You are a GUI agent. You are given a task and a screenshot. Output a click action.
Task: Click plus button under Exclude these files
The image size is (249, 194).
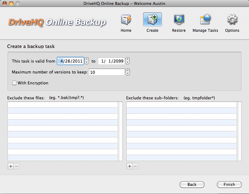(10, 166)
